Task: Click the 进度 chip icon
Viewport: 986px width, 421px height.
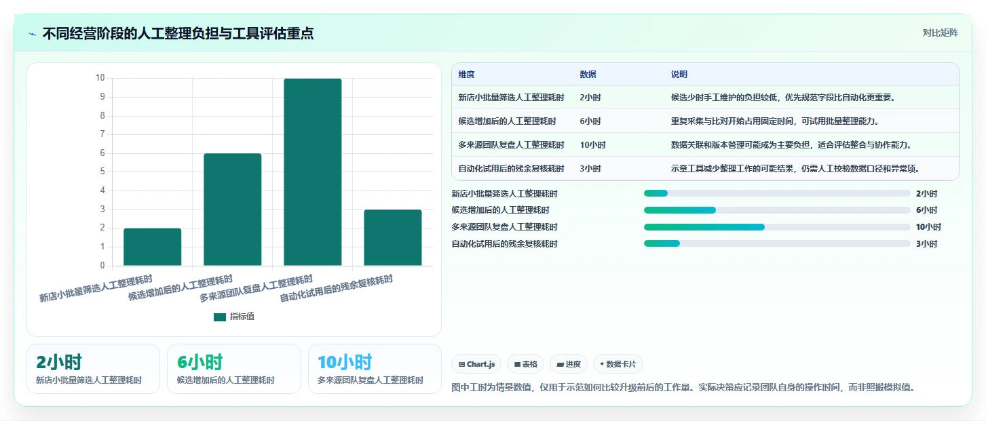Action: point(560,365)
